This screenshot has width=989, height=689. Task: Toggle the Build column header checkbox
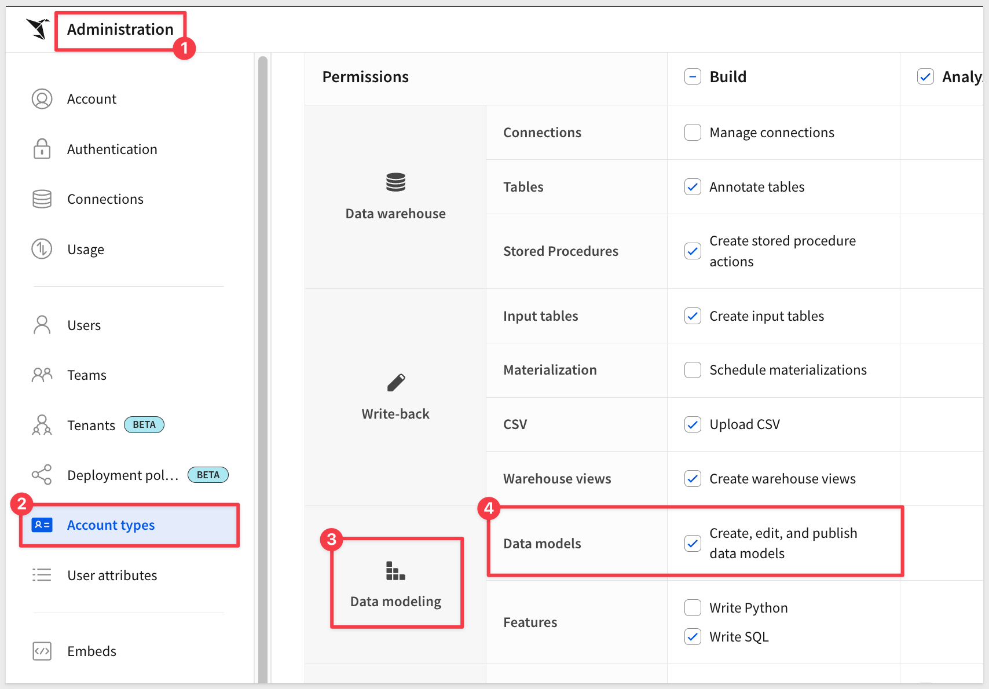pos(693,77)
